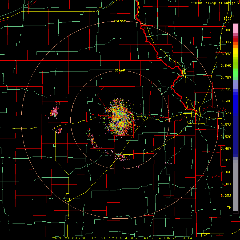This screenshot has height=240, width=240.
Task: Select the 0.253 scale value
Action: (226, 196)
